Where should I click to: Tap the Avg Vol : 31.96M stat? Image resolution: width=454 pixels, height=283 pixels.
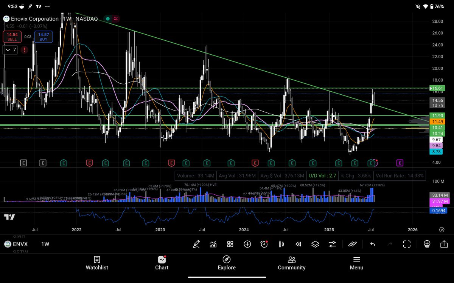(237, 175)
